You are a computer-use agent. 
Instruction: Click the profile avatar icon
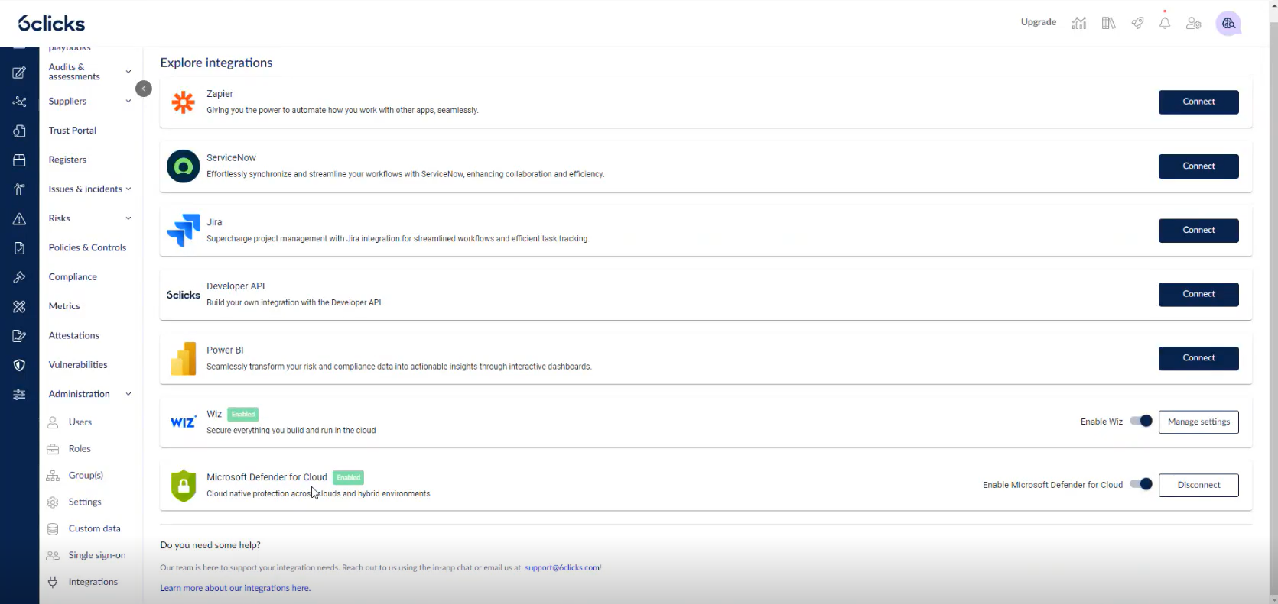[x=1228, y=24]
